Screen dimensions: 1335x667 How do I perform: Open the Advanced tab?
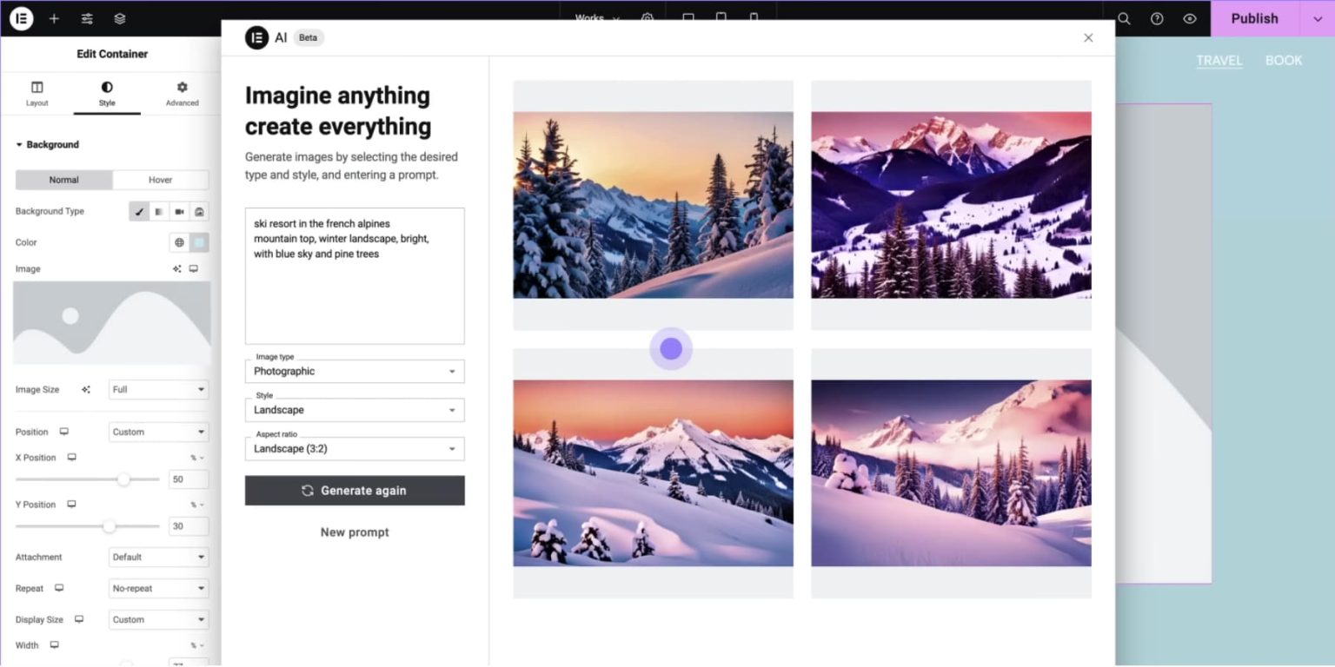[182, 94]
